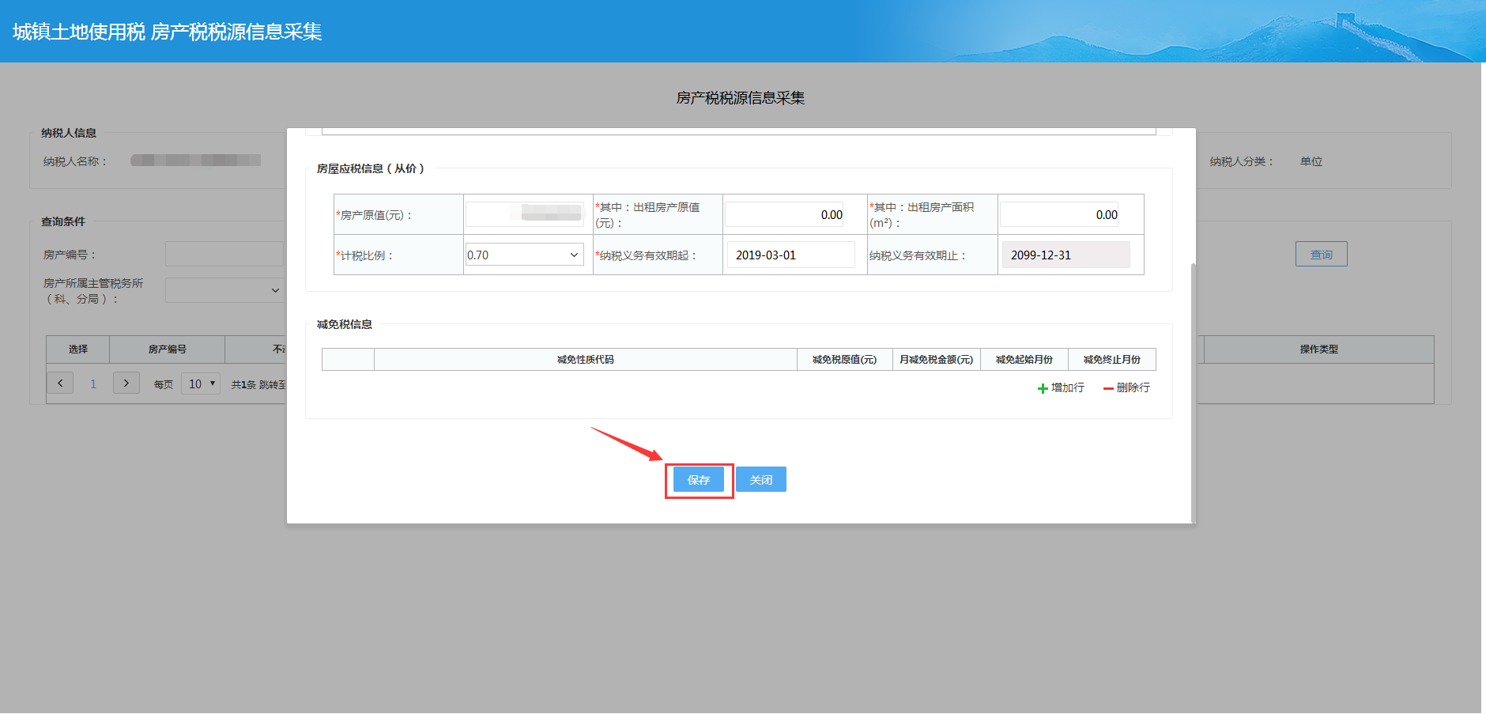Click the 选择 column header in results table
This screenshot has width=1486, height=714.
point(77,349)
